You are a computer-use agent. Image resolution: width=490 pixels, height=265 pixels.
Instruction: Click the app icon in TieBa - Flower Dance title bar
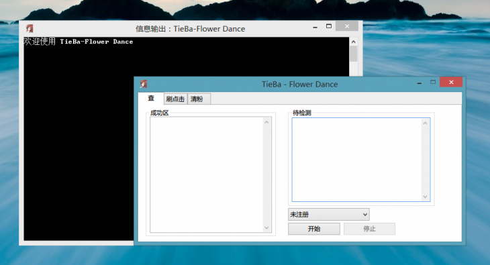click(x=144, y=84)
